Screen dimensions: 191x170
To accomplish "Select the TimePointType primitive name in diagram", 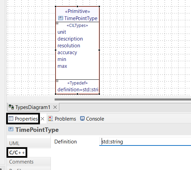I will point(81,18).
